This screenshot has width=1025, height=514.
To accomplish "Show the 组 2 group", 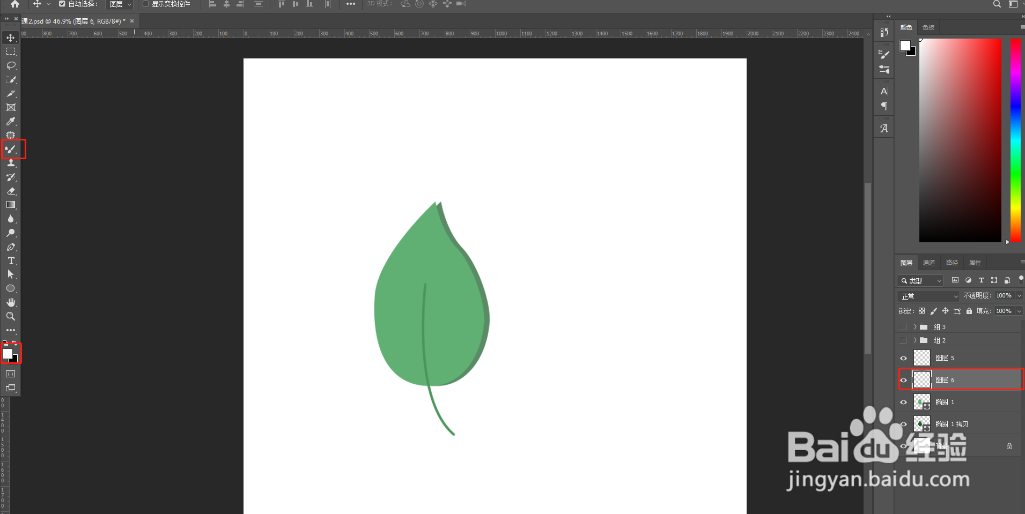I will [904, 340].
